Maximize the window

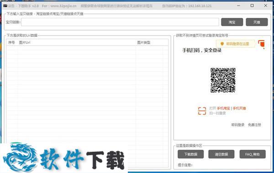[252, 5]
